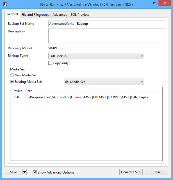Uncheck Show Advanced Options
Screen dimensions: 173x180
[35, 172]
